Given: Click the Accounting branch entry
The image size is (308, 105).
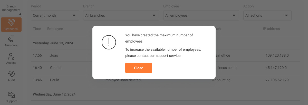Looking at the screenshot, I should tap(221, 80).
